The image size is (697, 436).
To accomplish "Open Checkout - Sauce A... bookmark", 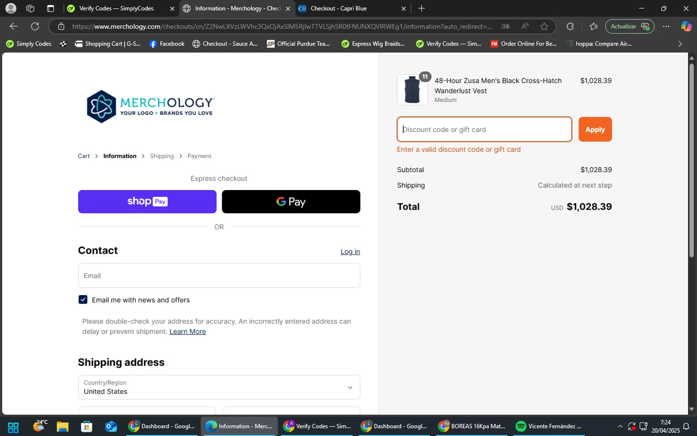I will point(225,44).
